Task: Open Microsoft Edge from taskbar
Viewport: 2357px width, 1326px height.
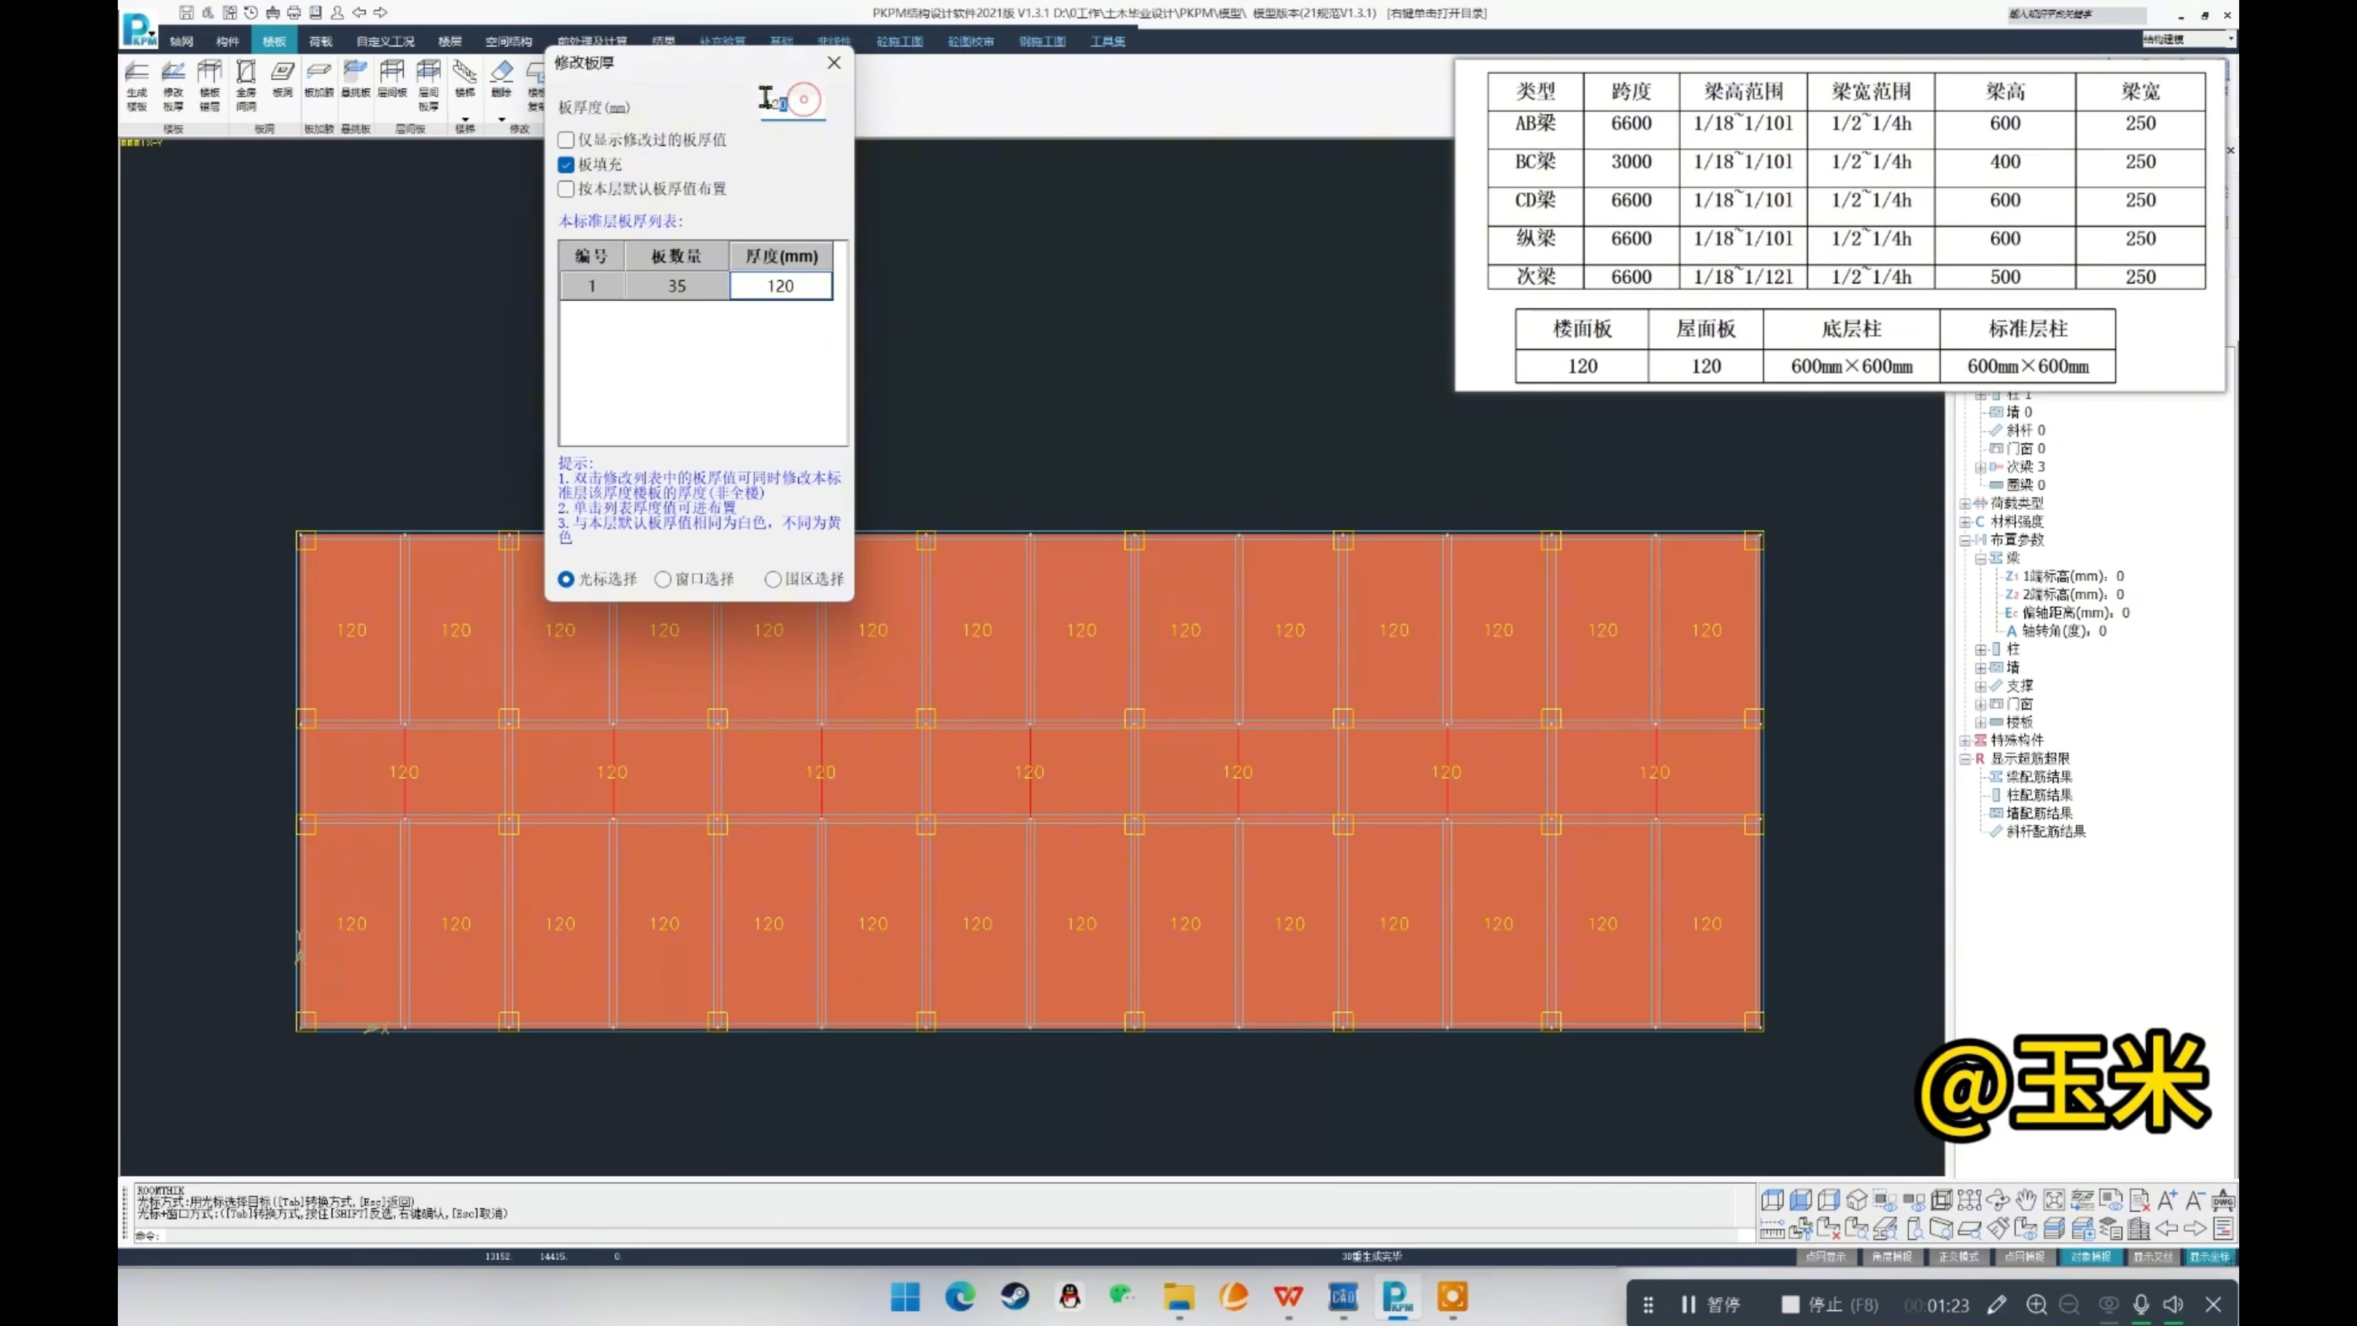Action: point(960,1297)
